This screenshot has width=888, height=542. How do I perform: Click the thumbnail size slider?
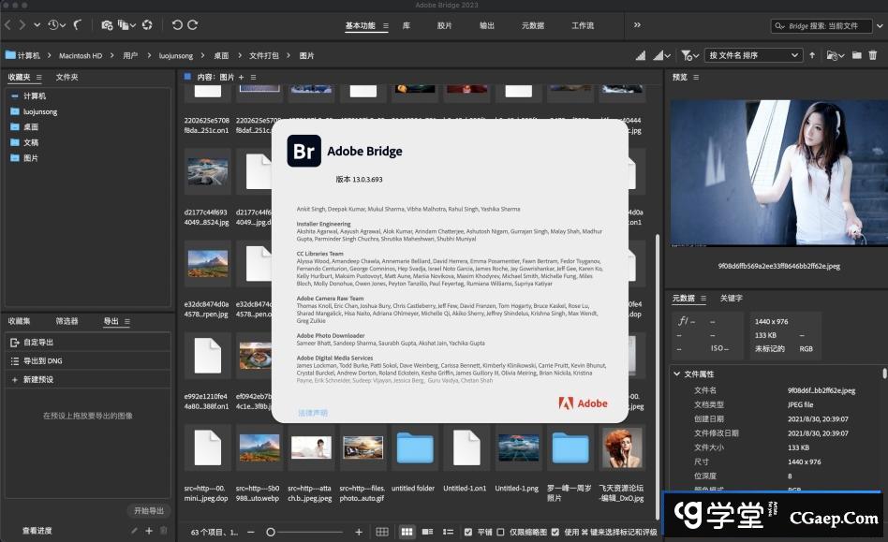[x=272, y=532]
